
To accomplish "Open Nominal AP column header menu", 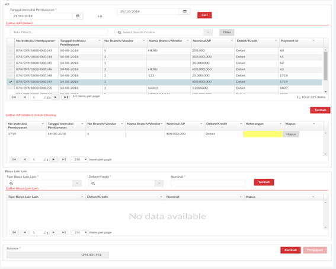I will coord(232,40).
